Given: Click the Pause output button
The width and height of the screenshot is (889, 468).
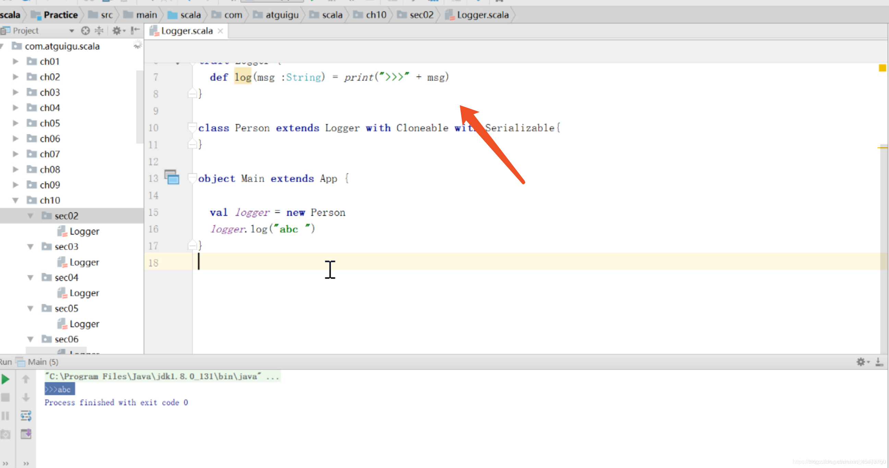Looking at the screenshot, I should point(5,416).
